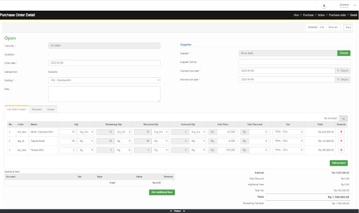
Task: Click the notification bell icon
Action: 324,5
